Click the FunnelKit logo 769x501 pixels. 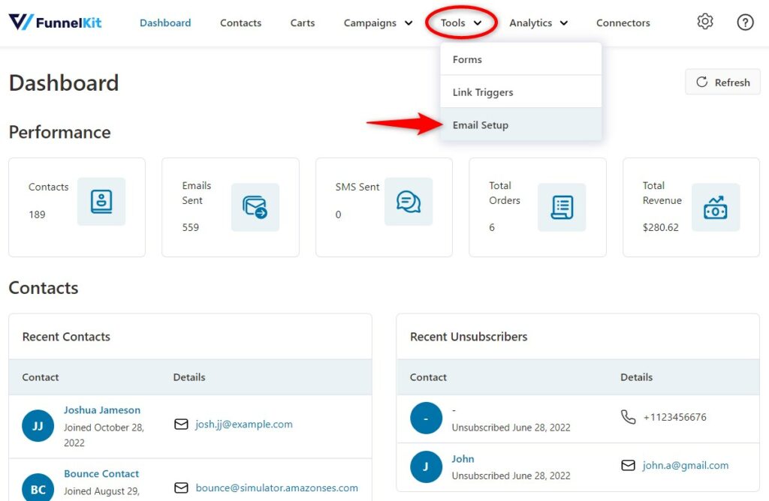point(55,22)
